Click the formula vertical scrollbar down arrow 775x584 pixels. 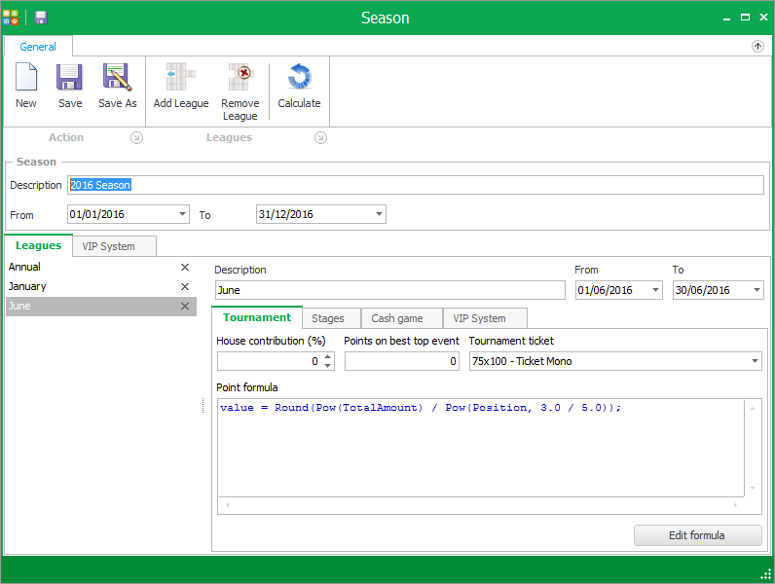coord(753,489)
